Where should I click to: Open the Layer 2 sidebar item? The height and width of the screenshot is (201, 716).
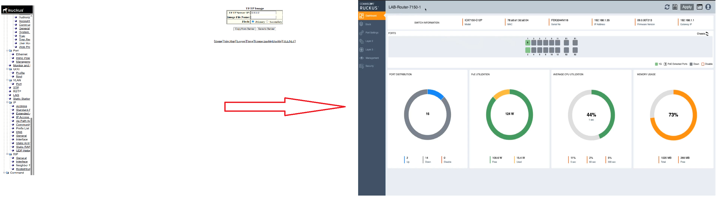[x=372, y=41]
